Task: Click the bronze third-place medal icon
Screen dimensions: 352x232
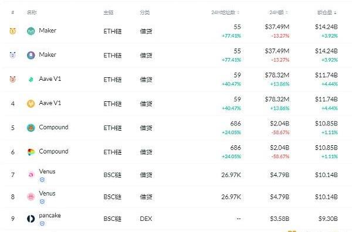Action: (x=12, y=79)
